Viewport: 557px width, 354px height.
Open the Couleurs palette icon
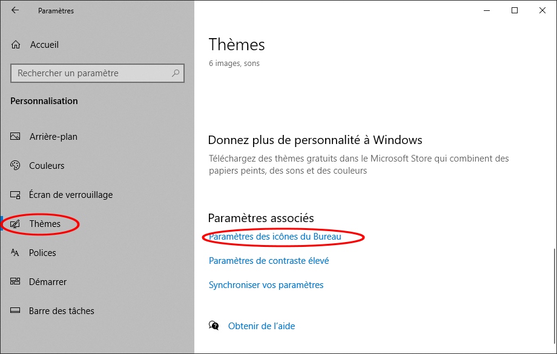(x=15, y=165)
